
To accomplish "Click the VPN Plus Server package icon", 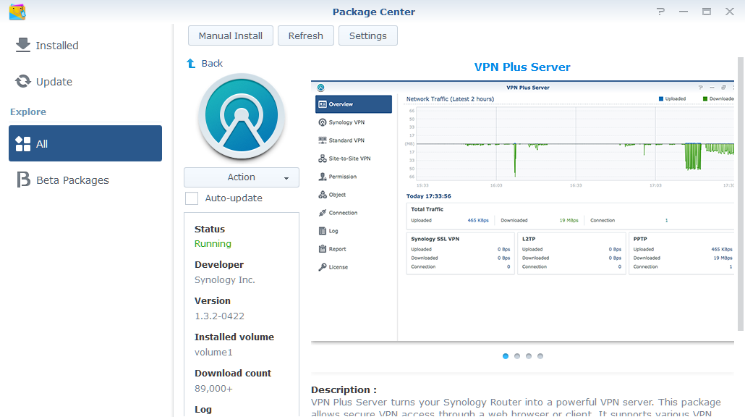I will [241, 116].
